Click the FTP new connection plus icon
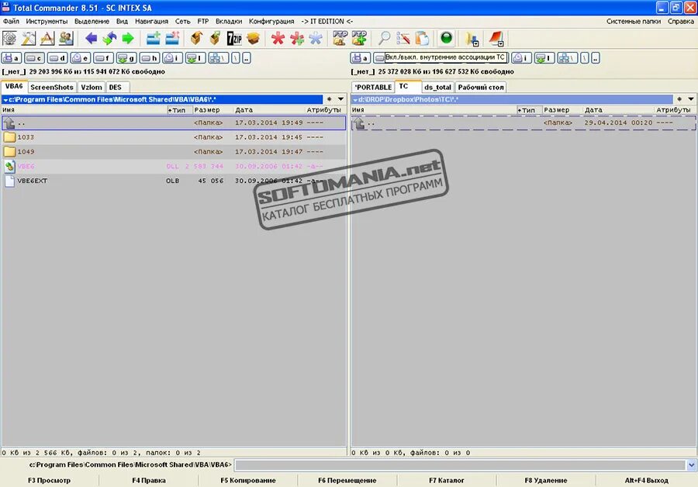 click(x=359, y=39)
